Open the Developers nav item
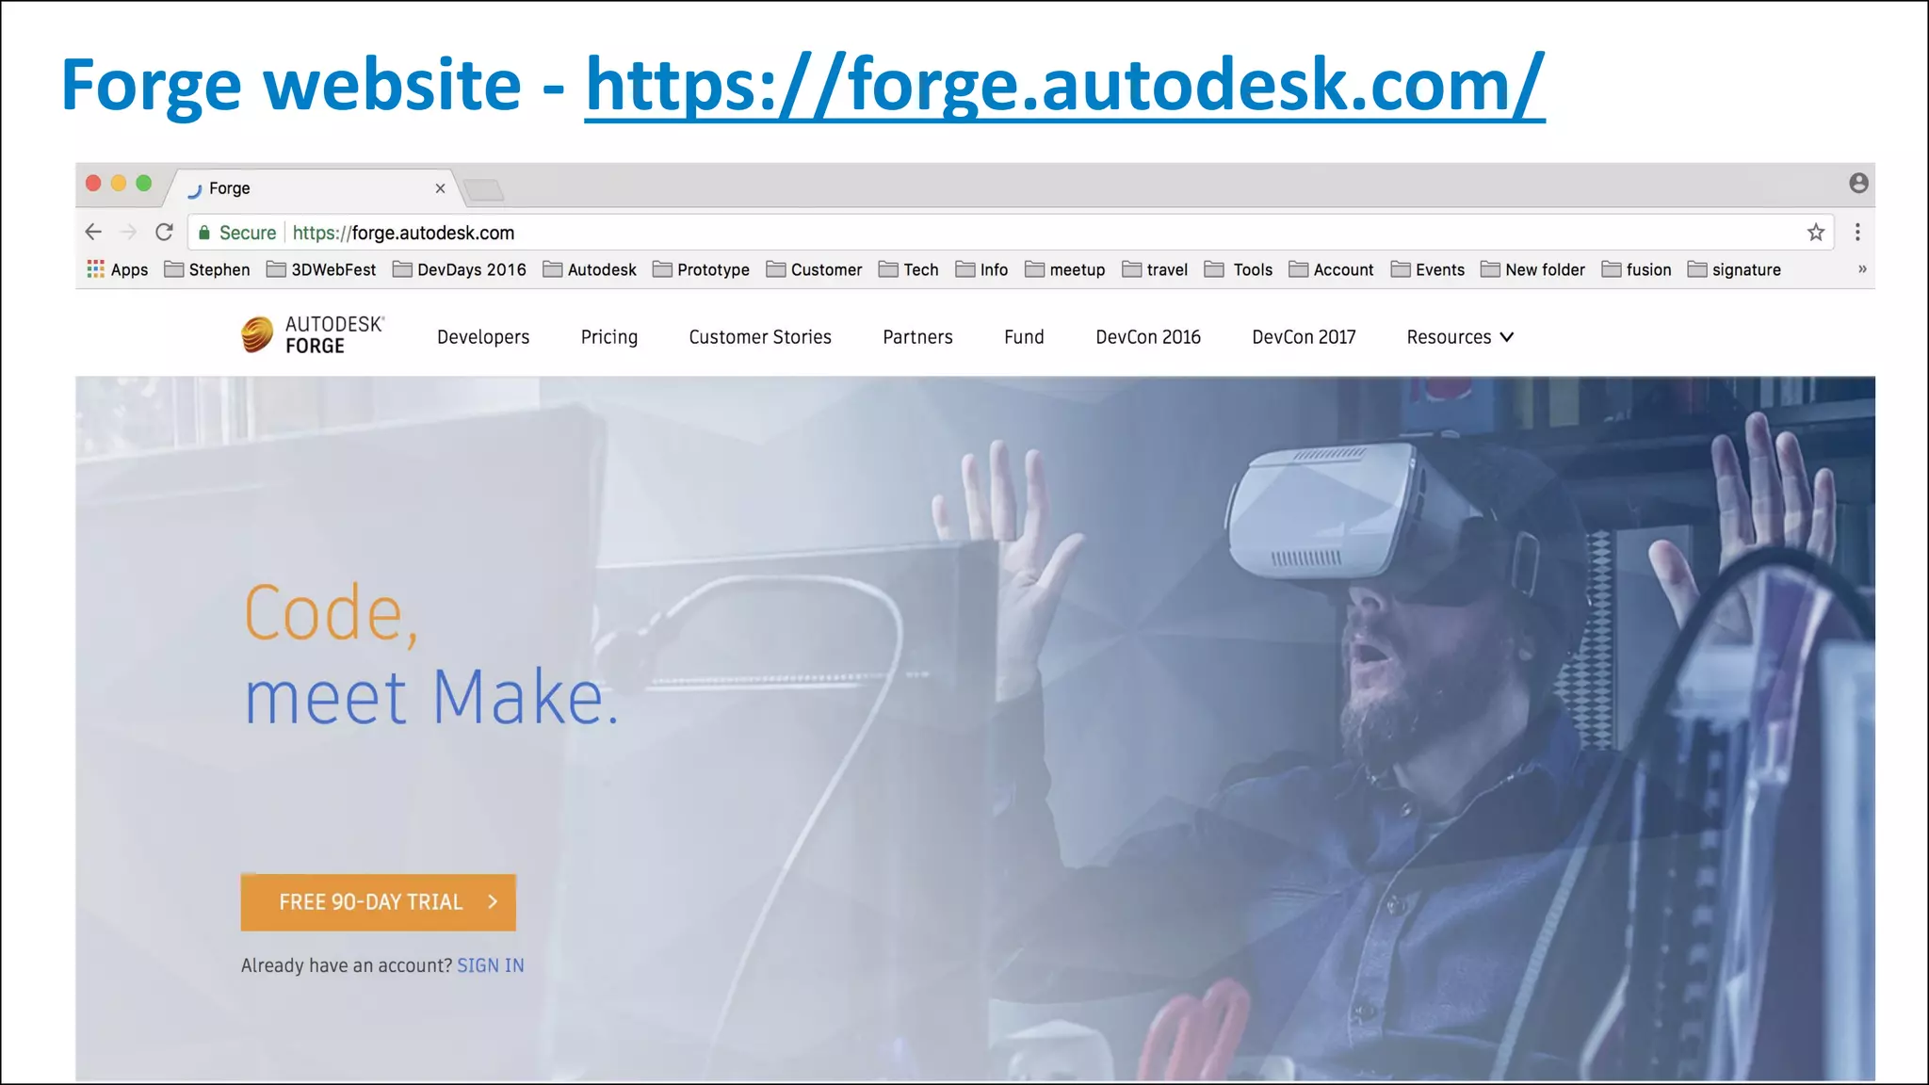Image resolution: width=1929 pixels, height=1085 pixels. point(483,337)
